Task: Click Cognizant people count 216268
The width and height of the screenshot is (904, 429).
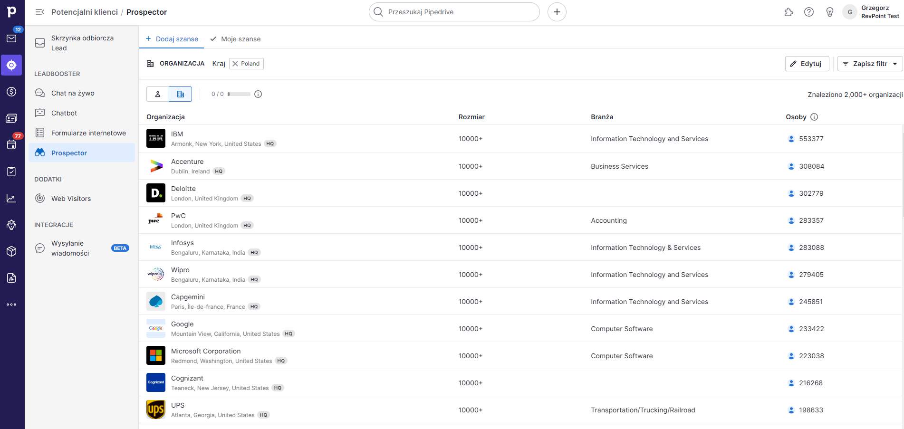Action: pyautogui.click(x=810, y=383)
